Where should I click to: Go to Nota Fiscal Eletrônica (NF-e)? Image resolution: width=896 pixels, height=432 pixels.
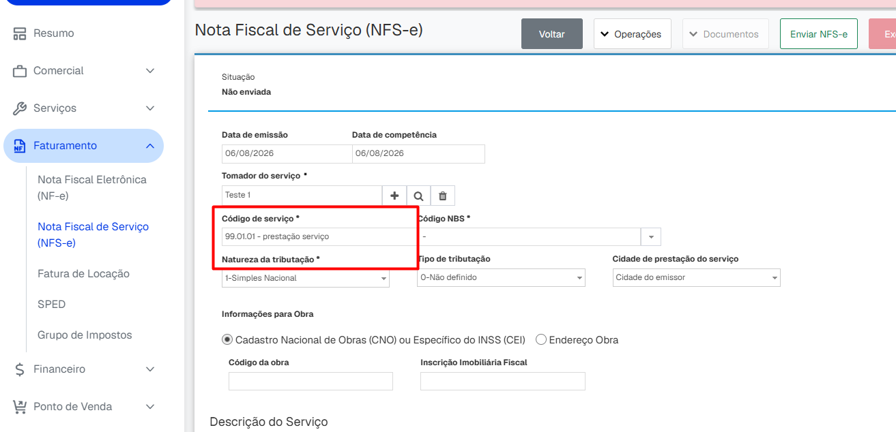click(92, 188)
